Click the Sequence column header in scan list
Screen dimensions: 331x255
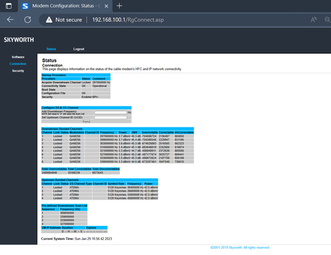point(48,209)
